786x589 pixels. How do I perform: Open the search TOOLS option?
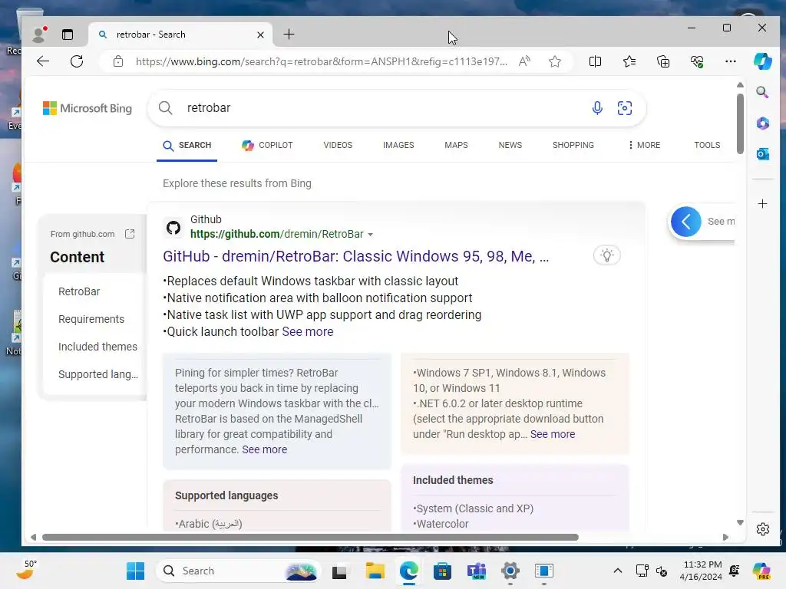707,145
